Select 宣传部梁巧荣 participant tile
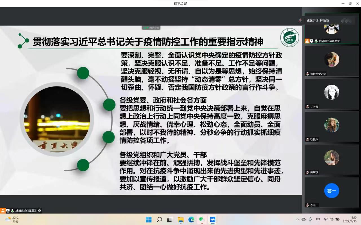This screenshot has width=361, height=225. 331,61
